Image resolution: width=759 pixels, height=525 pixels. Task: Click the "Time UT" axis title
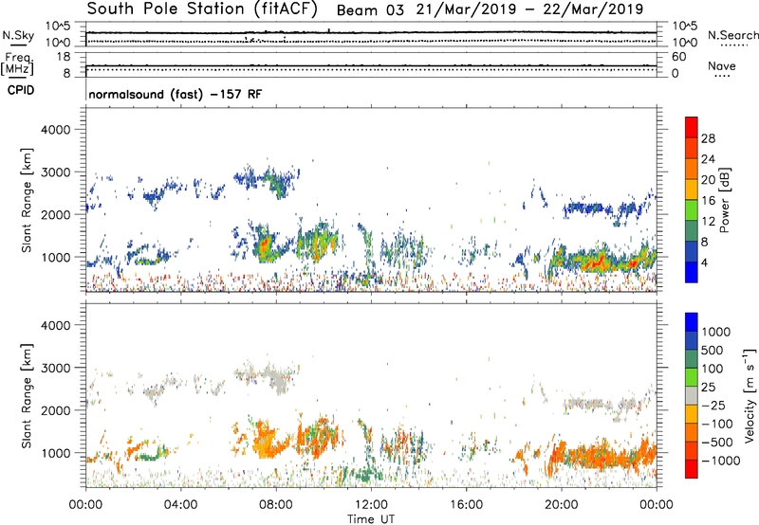click(371, 519)
